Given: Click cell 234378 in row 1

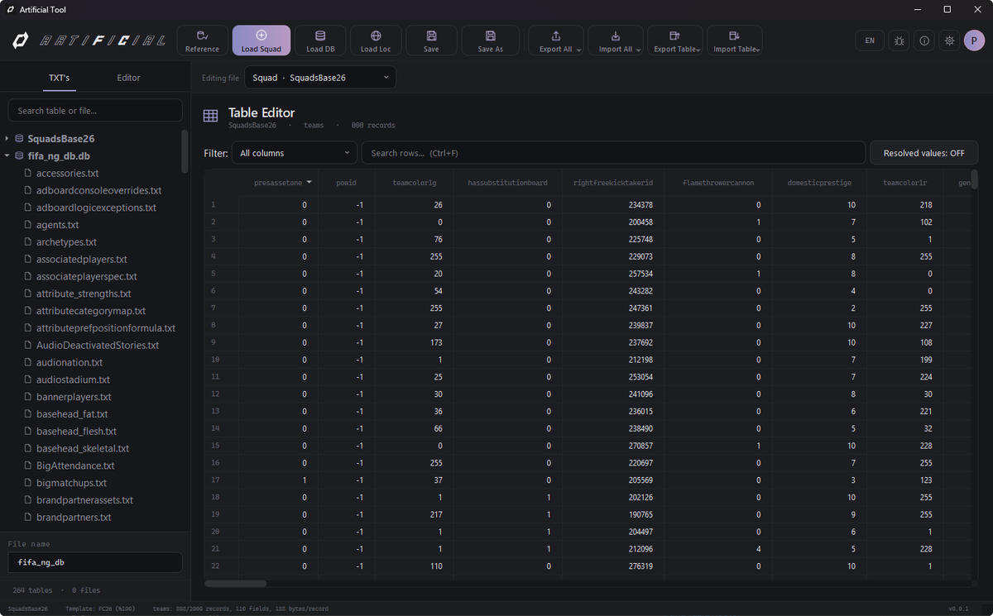Looking at the screenshot, I should coord(613,204).
